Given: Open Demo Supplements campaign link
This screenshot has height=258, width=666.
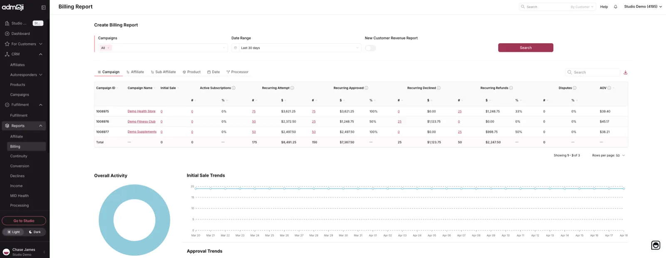Looking at the screenshot, I should click(142, 132).
